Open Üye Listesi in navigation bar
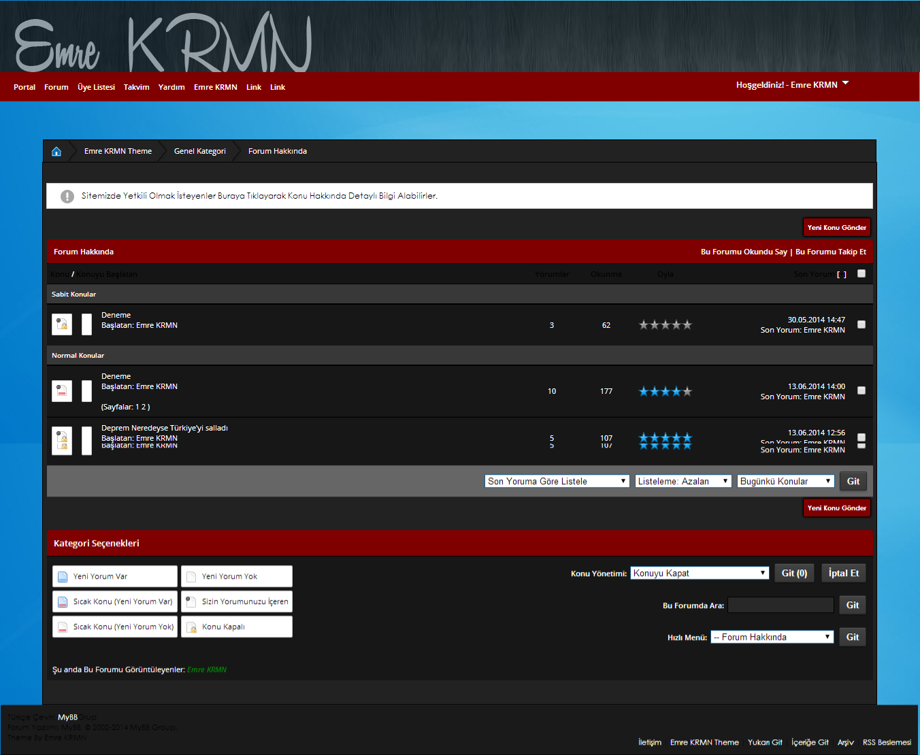Screen dimensions: 920x755 click(96, 87)
